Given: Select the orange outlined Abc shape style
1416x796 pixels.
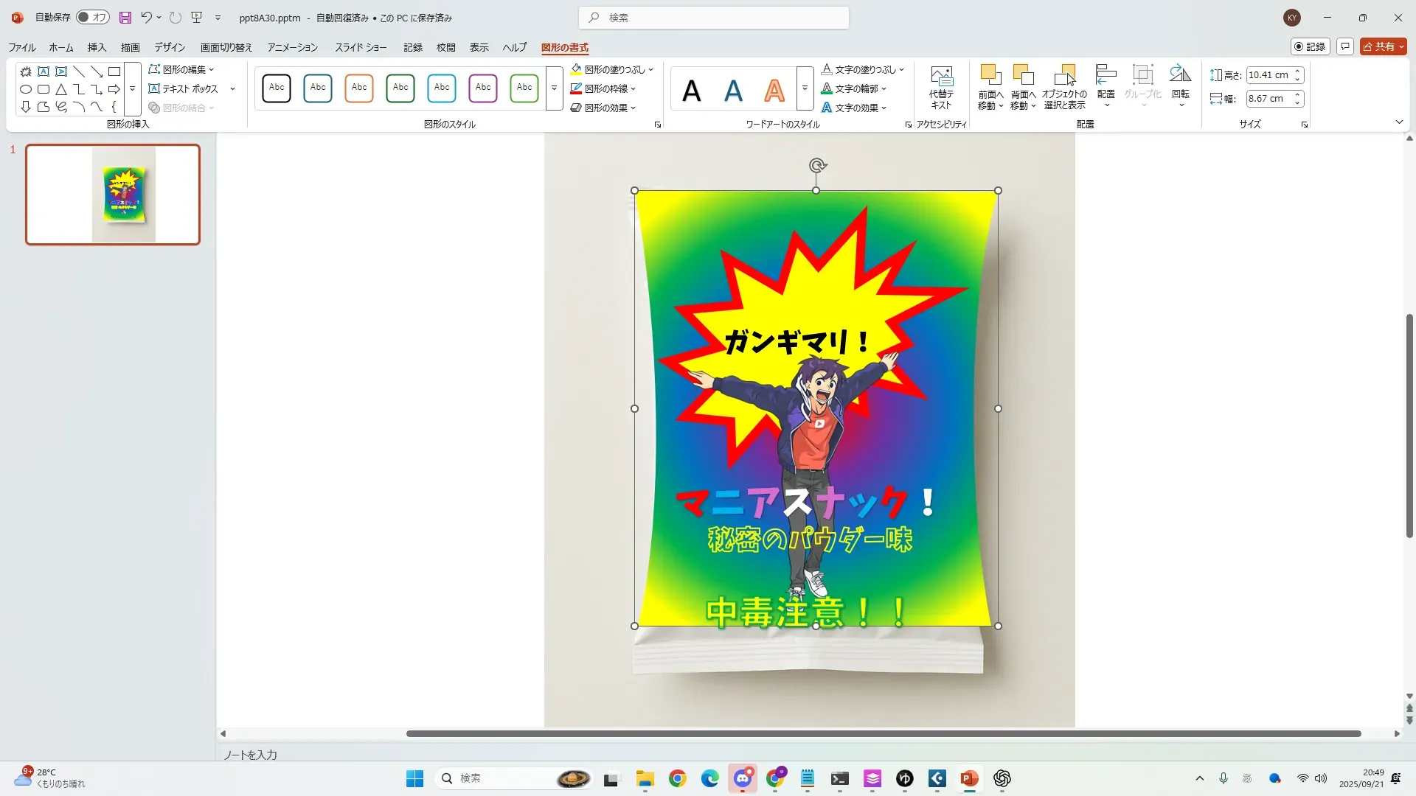Looking at the screenshot, I should click(359, 88).
